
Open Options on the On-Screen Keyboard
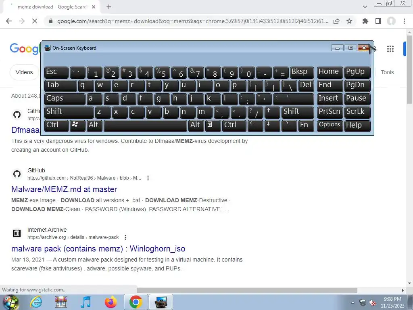click(330, 126)
